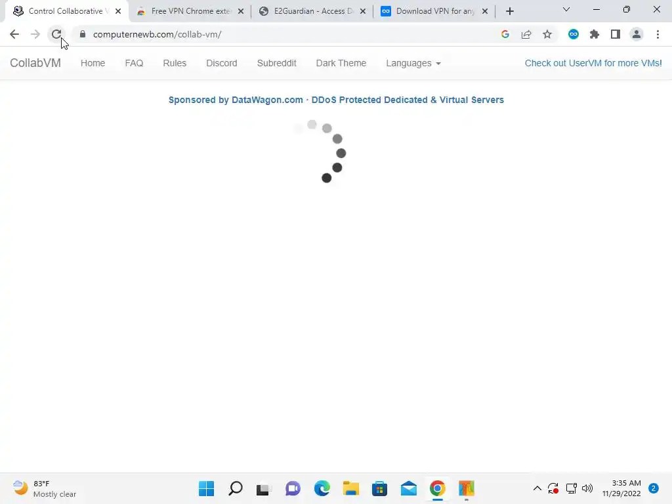This screenshot has width=672, height=504.
Task: Open the orange app on taskbar
Action: pyautogui.click(x=467, y=488)
